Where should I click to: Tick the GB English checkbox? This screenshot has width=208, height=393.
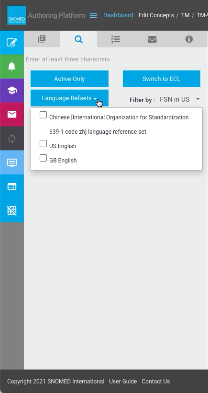pyautogui.click(x=43, y=158)
